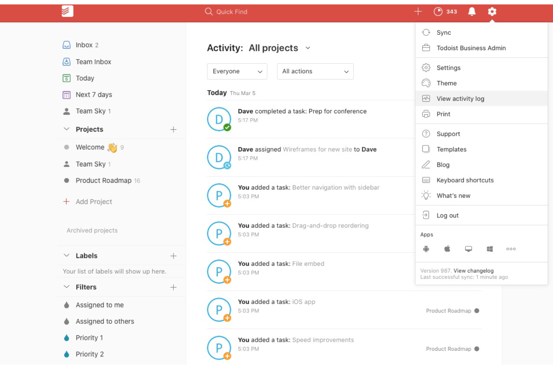553x369 pixels.
Task: Choose Log out from the settings menu
Action: 448,215
